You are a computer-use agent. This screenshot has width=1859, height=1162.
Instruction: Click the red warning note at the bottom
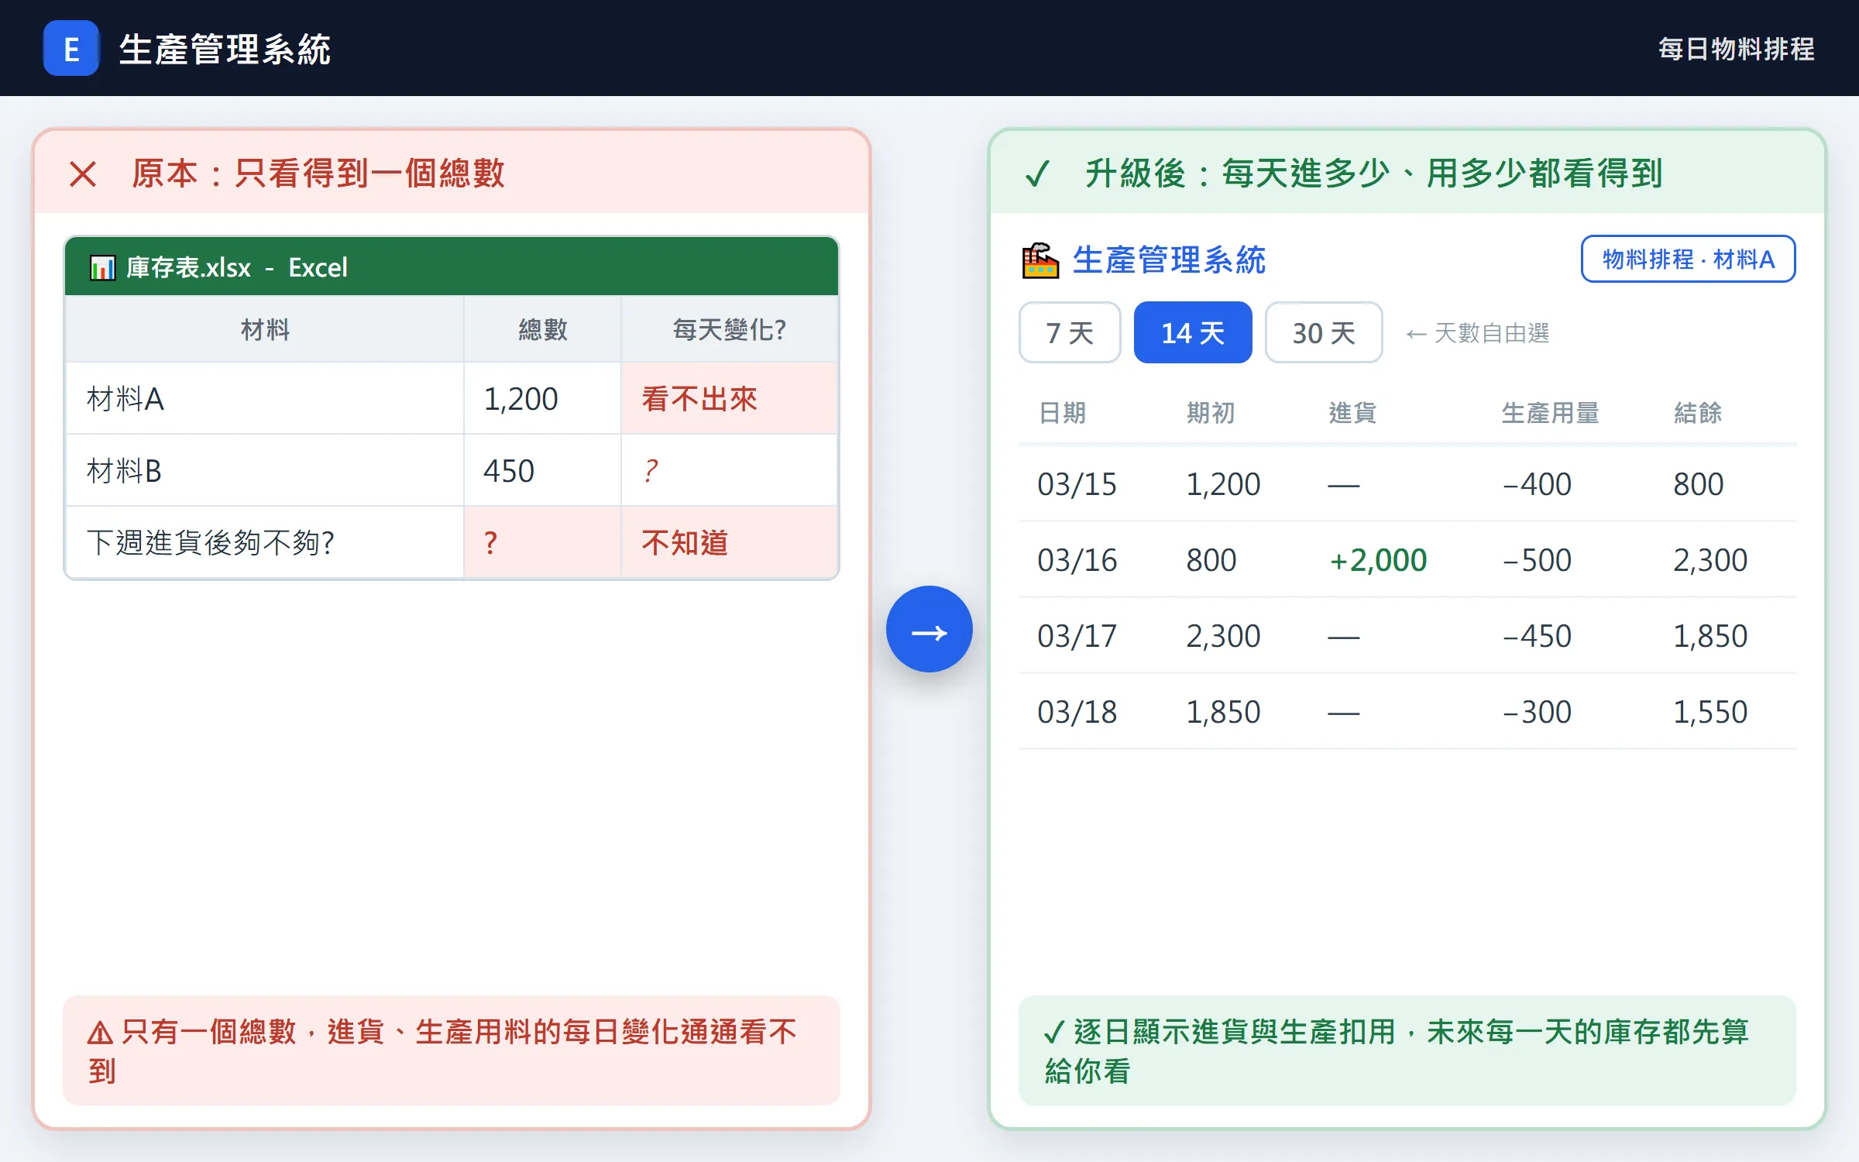tap(452, 1050)
